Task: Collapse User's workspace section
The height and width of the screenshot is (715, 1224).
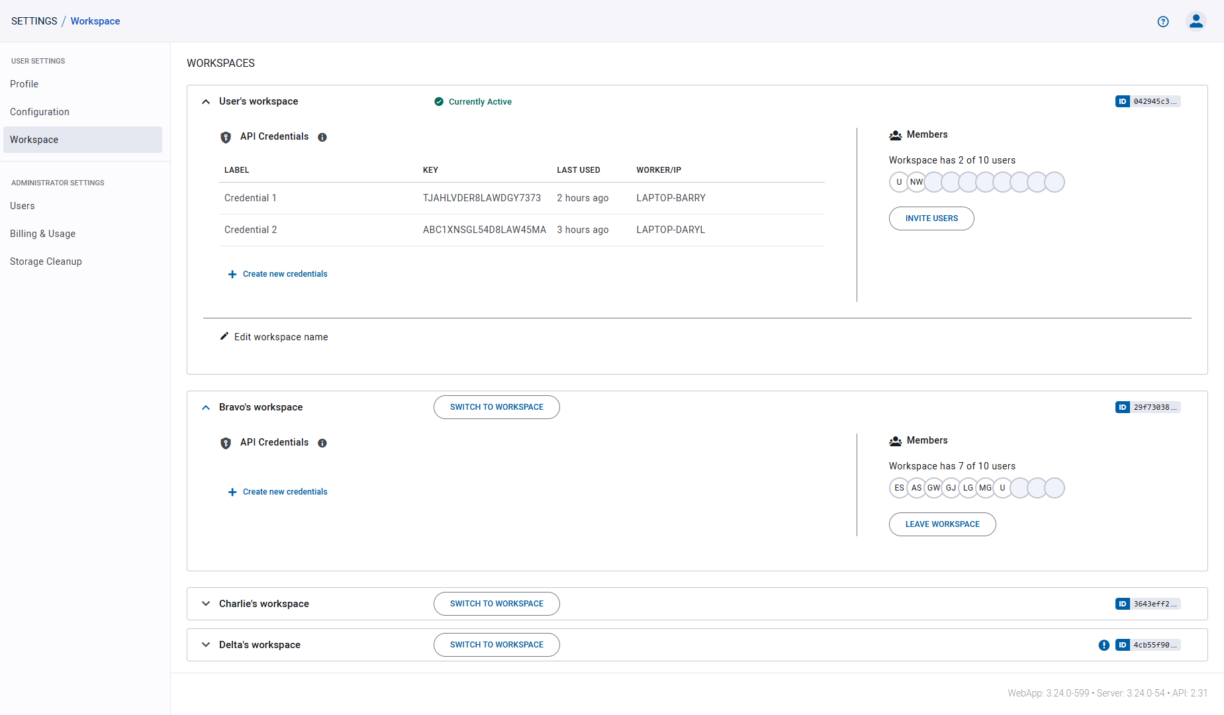Action: pos(206,101)
